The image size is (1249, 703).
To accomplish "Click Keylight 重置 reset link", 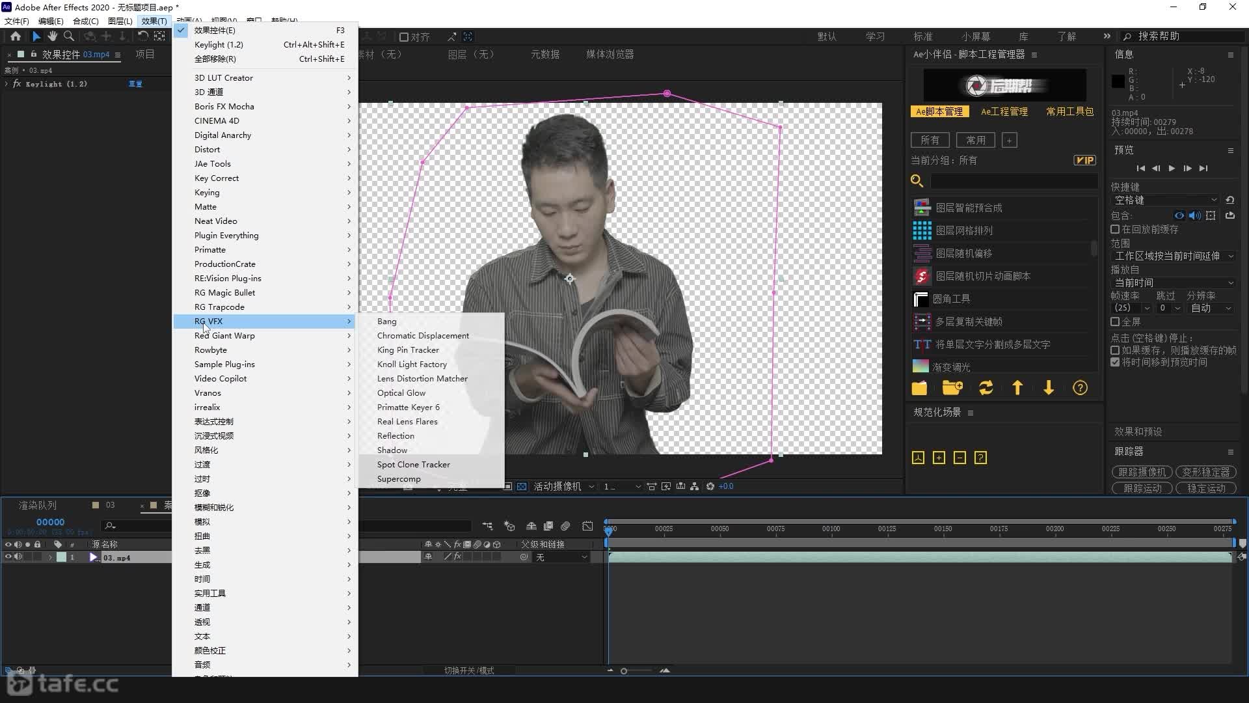I will 135,84.
